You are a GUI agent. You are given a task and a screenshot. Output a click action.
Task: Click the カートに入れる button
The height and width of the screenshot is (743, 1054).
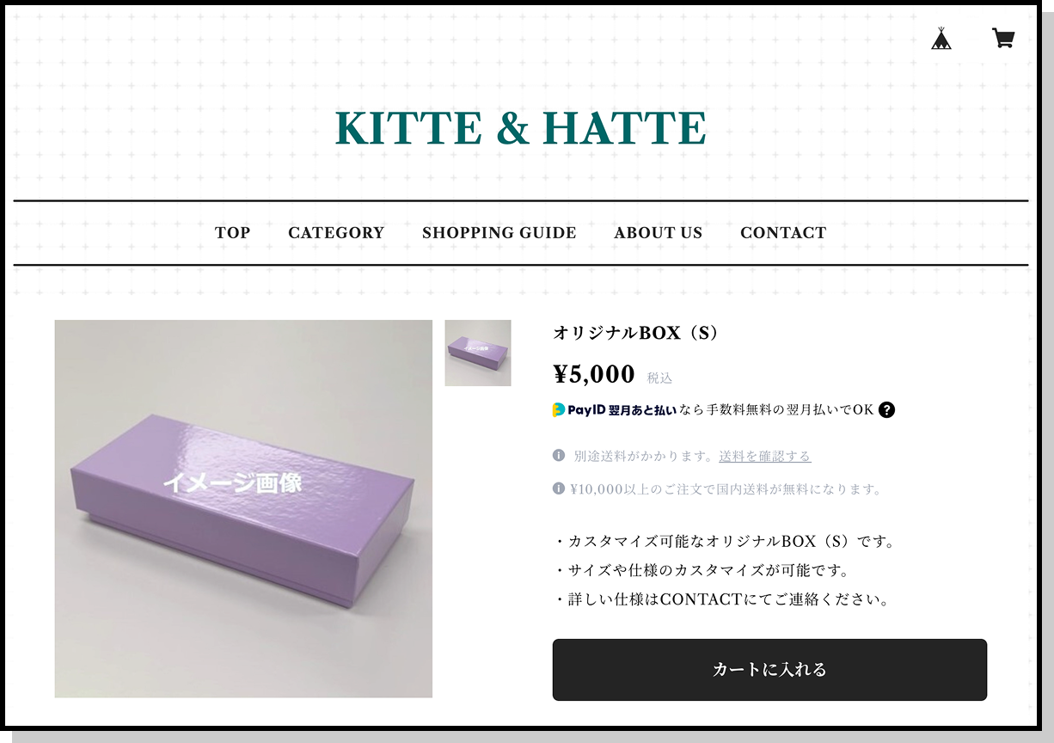pos(769,670)
